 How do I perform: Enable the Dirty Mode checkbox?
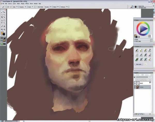(37, 7)
